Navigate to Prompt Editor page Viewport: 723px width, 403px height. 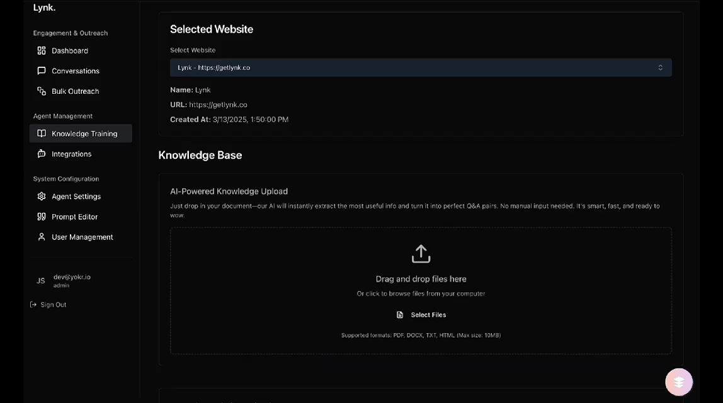pos(74,217)
